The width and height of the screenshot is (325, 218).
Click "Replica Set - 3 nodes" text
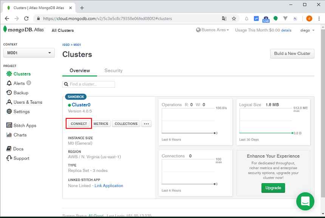coord(88,171)
